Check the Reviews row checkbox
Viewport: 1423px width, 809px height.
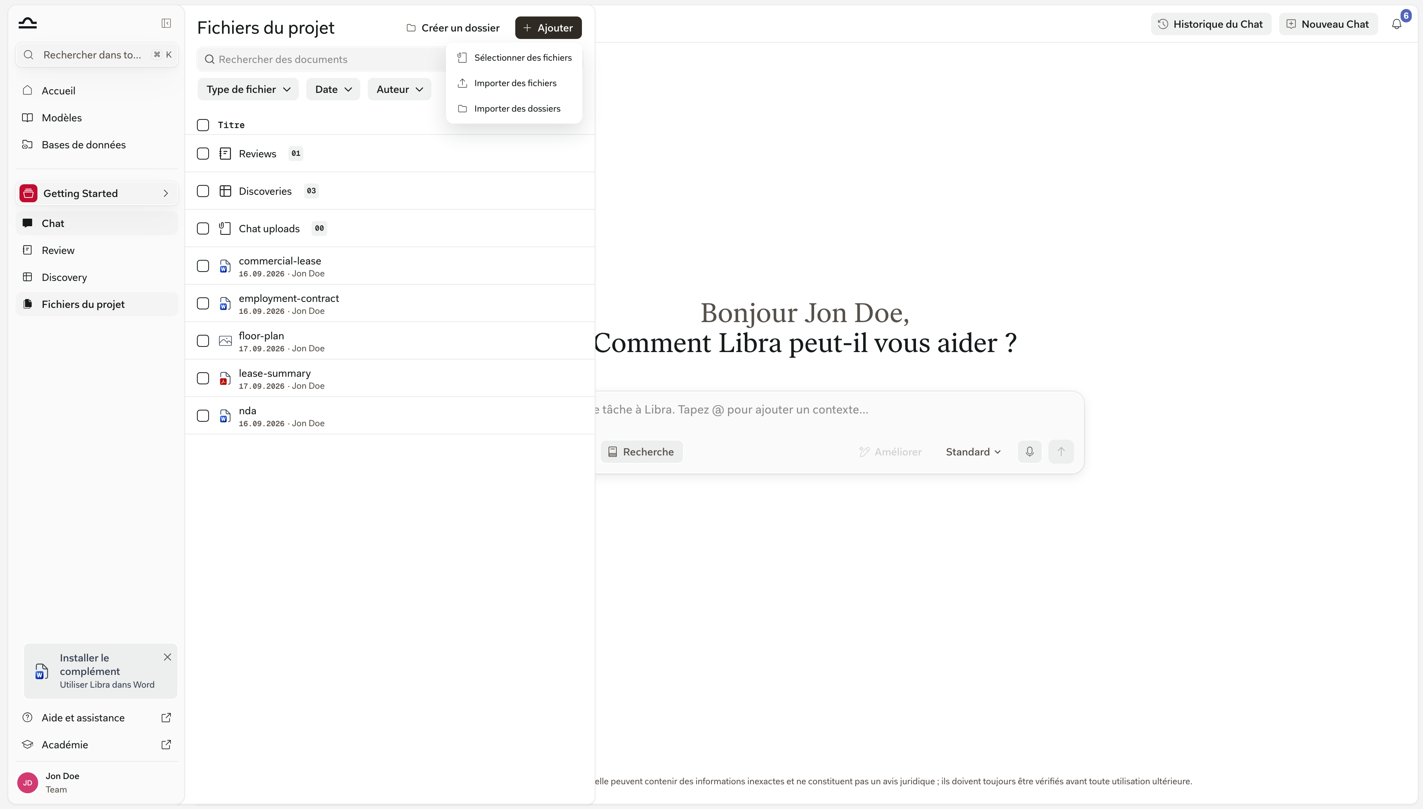(203, 154)
